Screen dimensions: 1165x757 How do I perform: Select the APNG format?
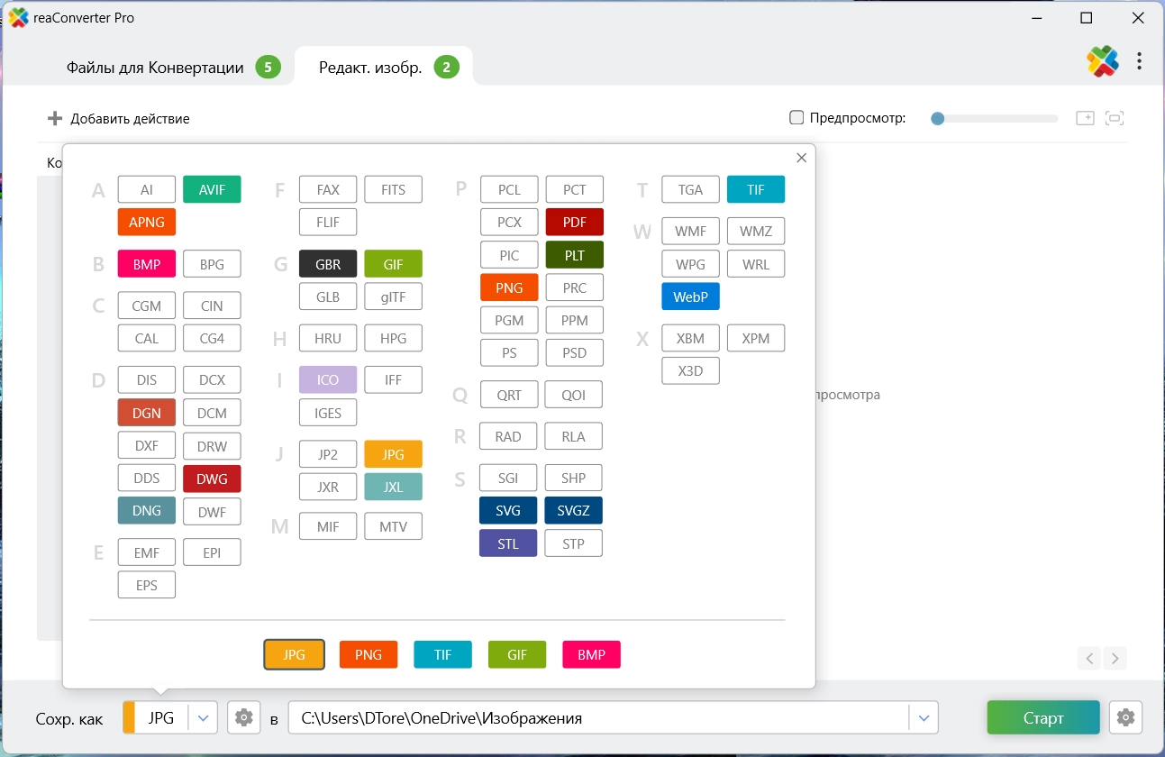click(x=147, y=222)
